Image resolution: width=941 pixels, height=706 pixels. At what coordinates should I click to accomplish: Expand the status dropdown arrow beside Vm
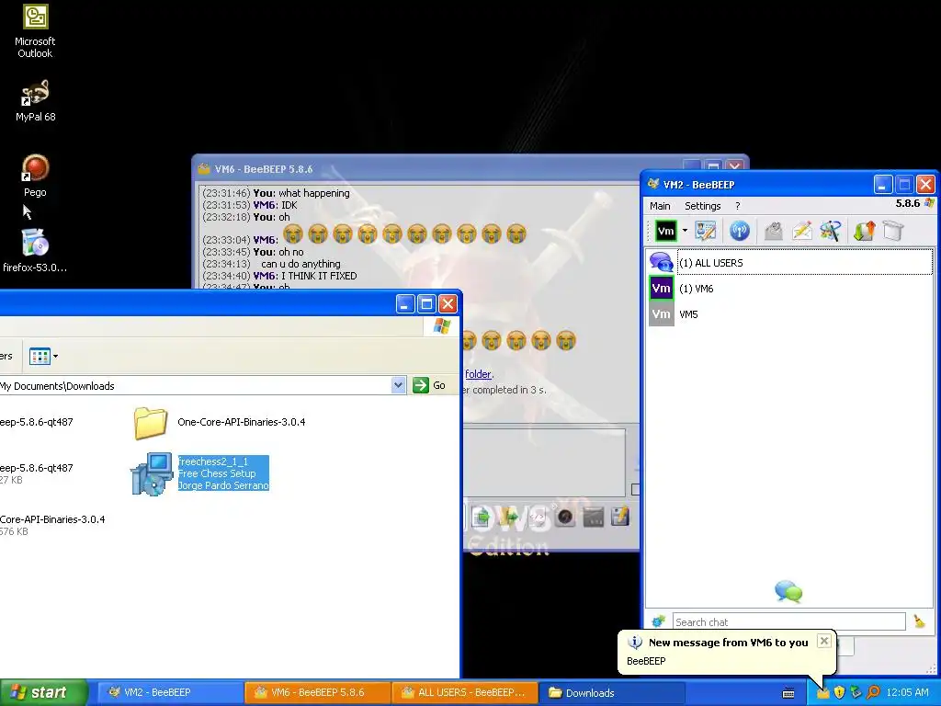[x=685, y=231]
